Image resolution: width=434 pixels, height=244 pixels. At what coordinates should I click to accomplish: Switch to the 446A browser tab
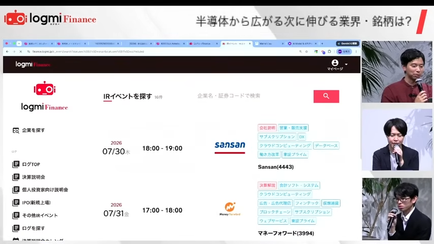[x=71, y=44]
